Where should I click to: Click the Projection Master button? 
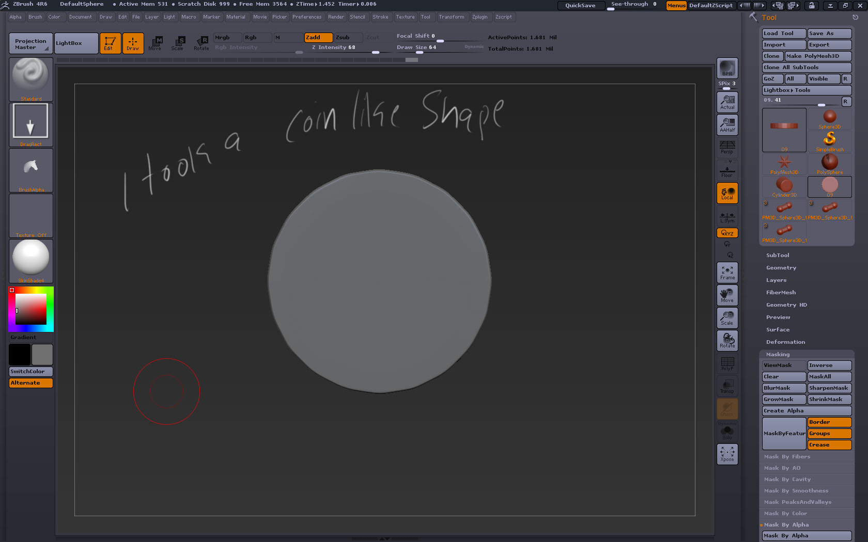[x=30, y=43]
